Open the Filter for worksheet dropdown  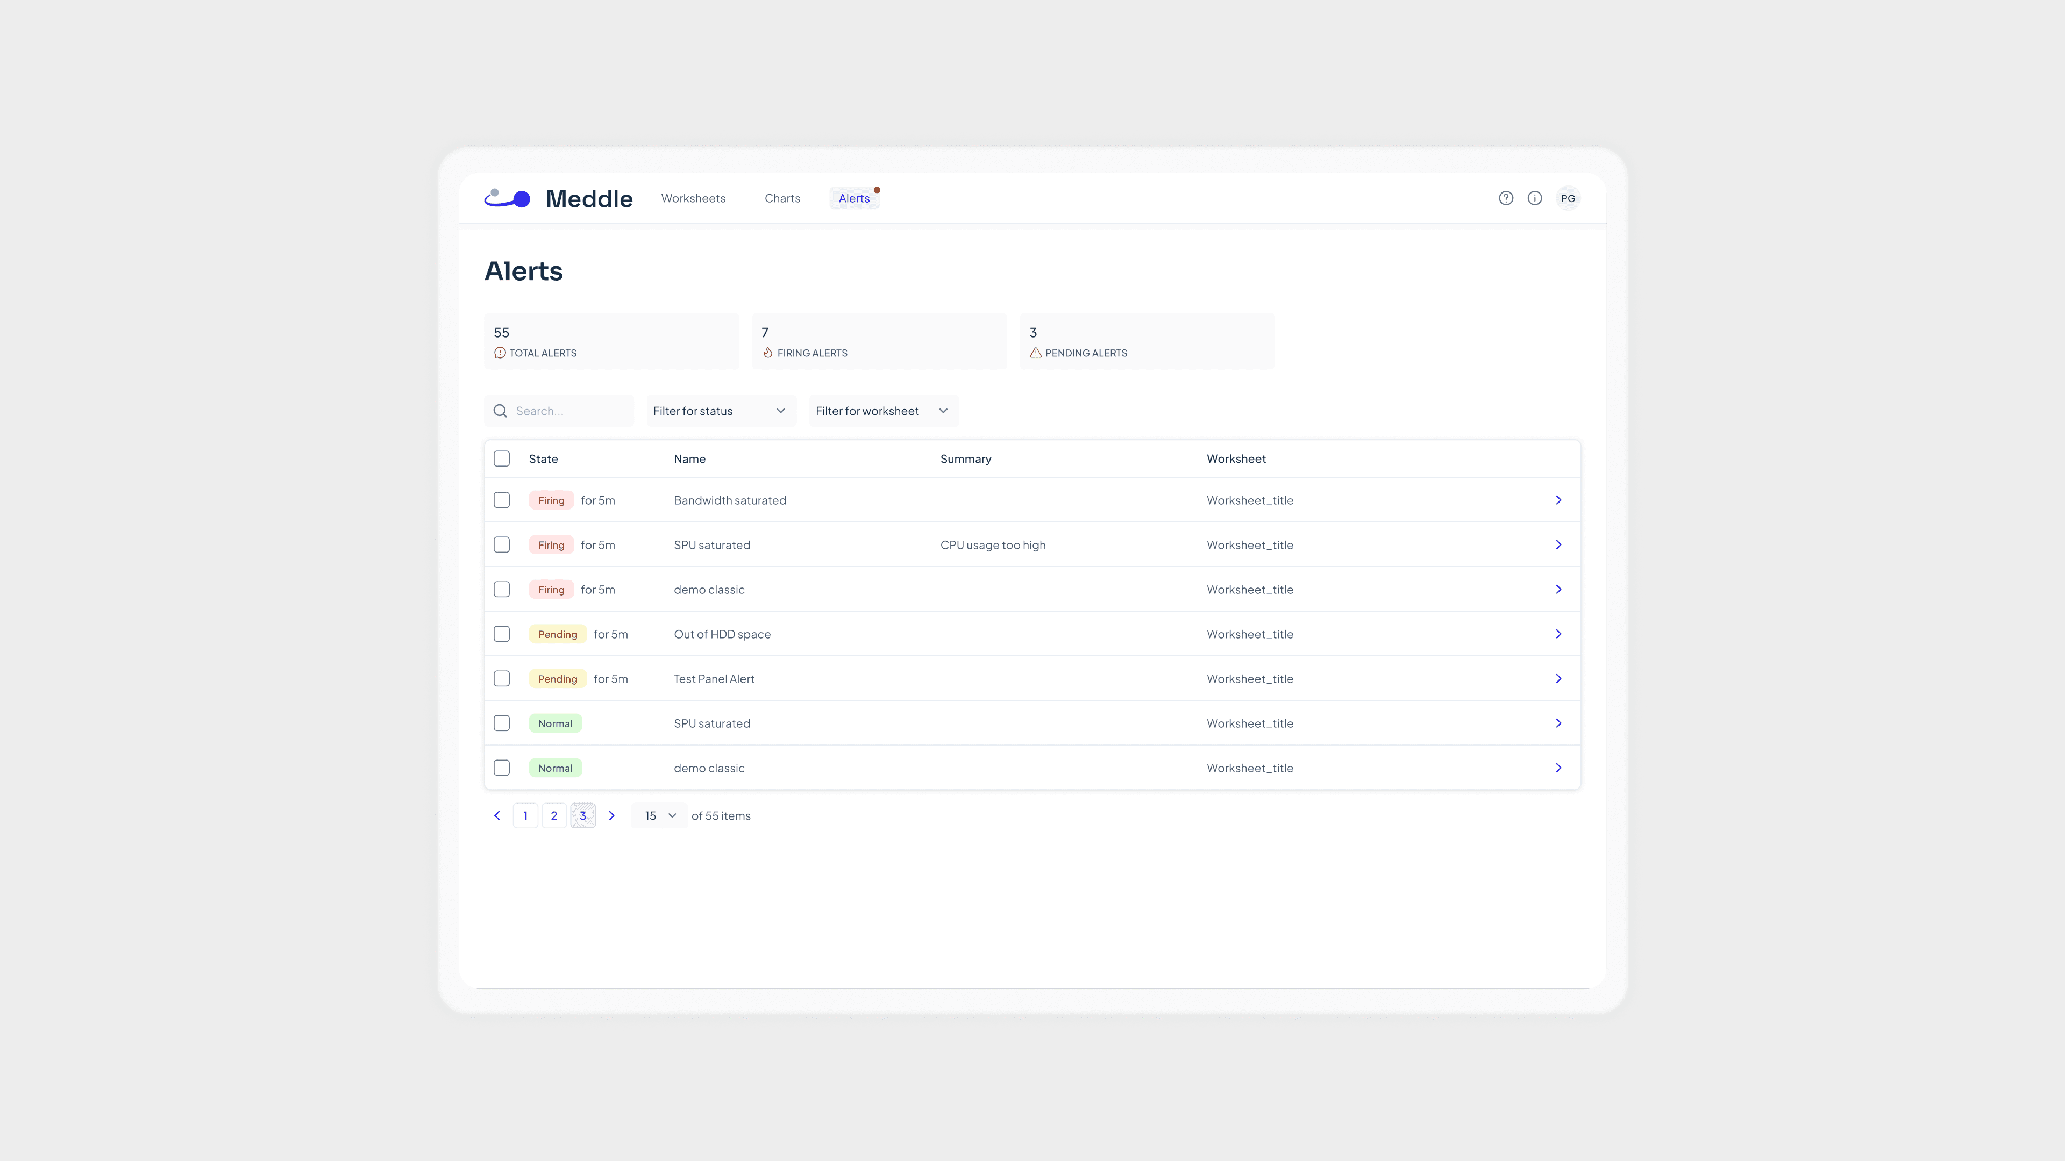(882, 411)
